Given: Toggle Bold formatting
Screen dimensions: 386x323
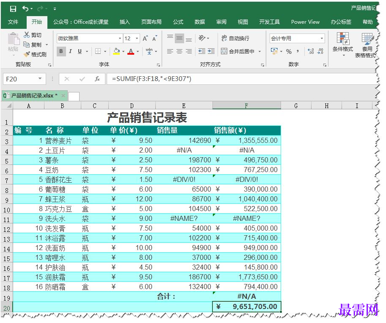Looking at the screenshot, I should pyautogui.click(x=61, y=51).
